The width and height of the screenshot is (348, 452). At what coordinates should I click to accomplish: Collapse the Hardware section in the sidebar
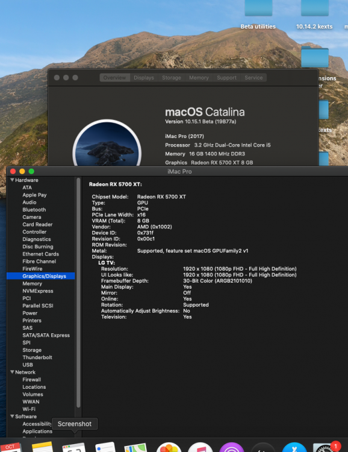(x=12, y=180)
